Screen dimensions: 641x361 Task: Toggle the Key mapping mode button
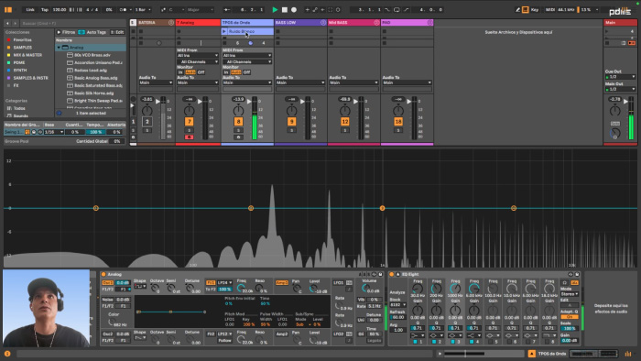(535, 9)
